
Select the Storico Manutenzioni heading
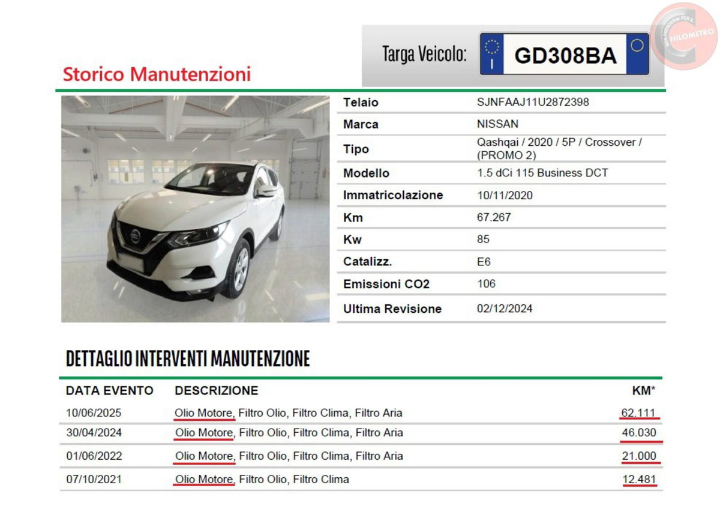(157, 74)
